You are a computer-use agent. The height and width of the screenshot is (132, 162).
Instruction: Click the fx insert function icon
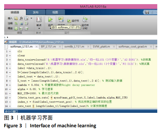(x=21, y=18)
